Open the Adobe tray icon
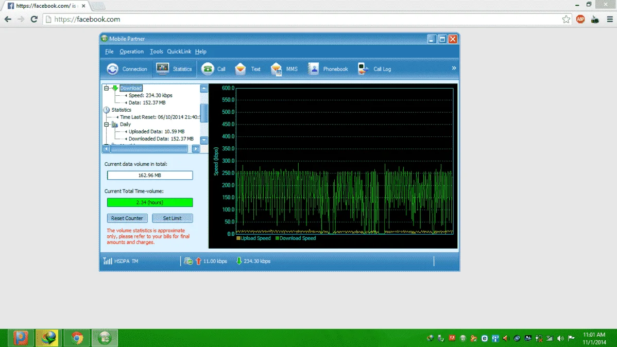 pos(452,338)
